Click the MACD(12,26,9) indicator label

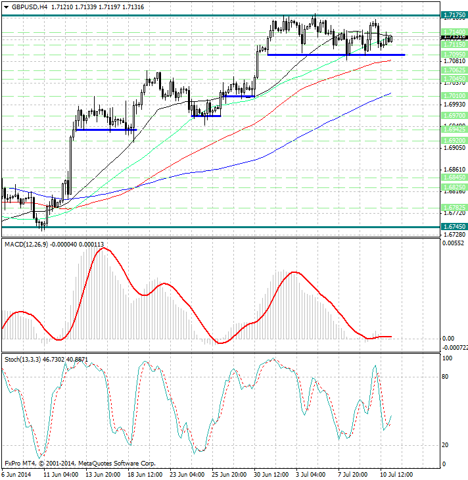[x=29, y=245]
